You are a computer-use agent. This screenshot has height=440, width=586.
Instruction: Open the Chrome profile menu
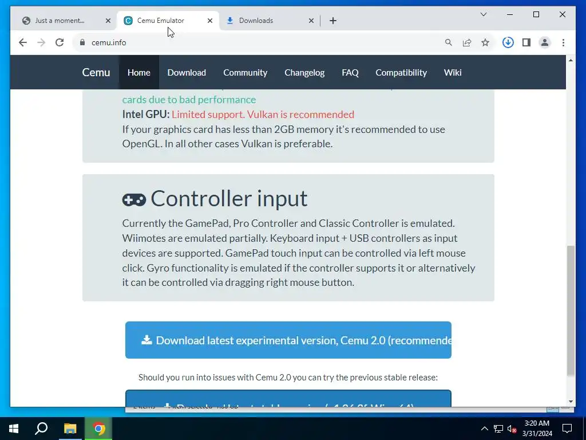pos(545,42)
